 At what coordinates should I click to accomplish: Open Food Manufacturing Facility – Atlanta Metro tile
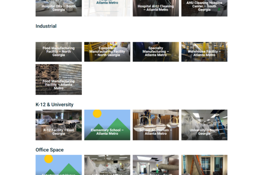click(x=59, y=80)
